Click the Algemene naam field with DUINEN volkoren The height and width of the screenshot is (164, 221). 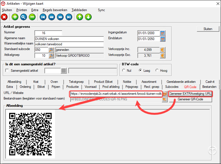69,39
